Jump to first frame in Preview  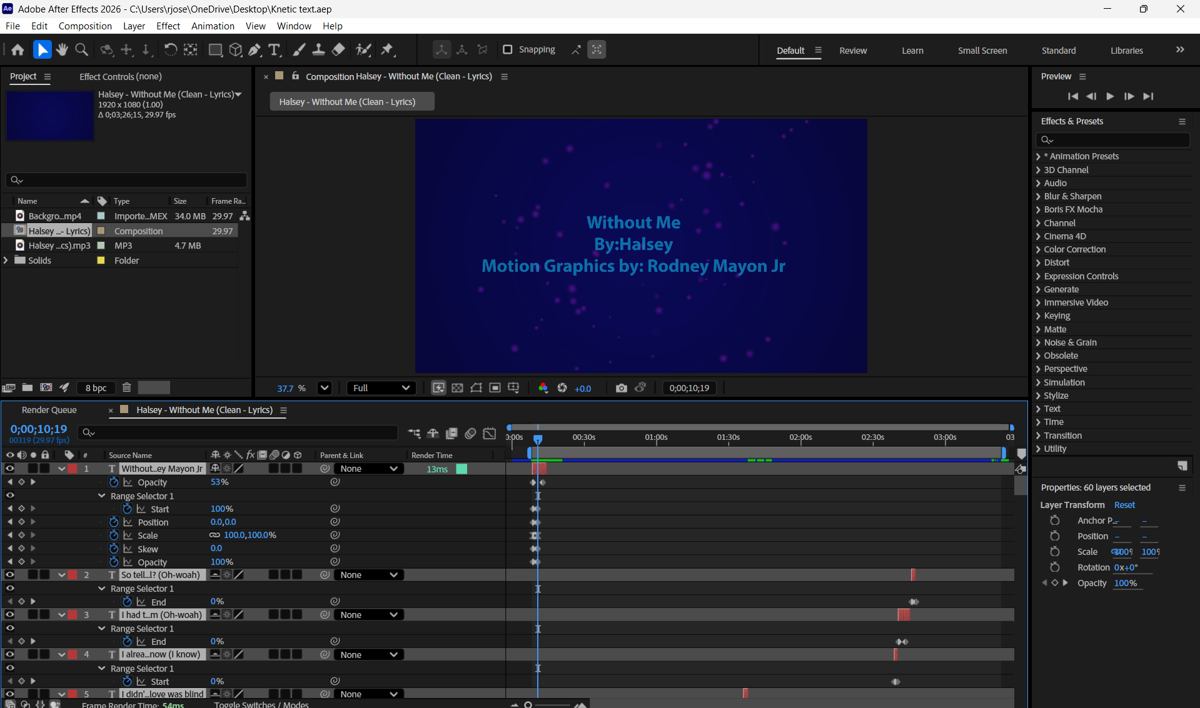(x=1073, y=96)
